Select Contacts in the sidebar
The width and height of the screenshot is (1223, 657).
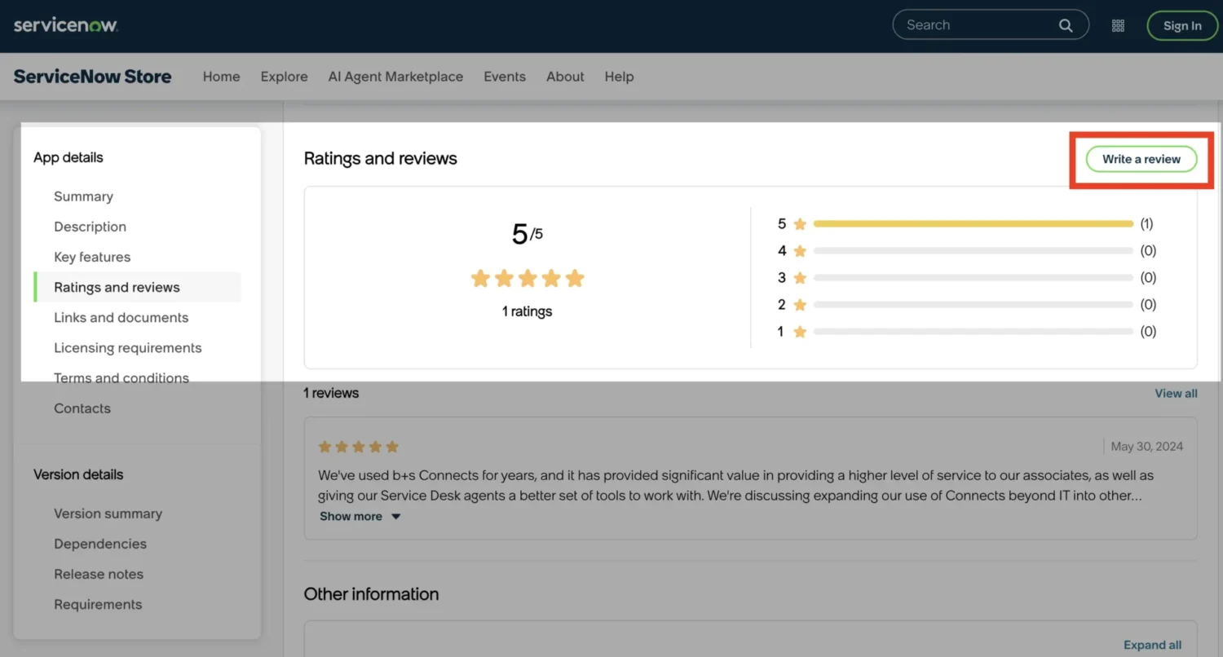tap(82, 408)
